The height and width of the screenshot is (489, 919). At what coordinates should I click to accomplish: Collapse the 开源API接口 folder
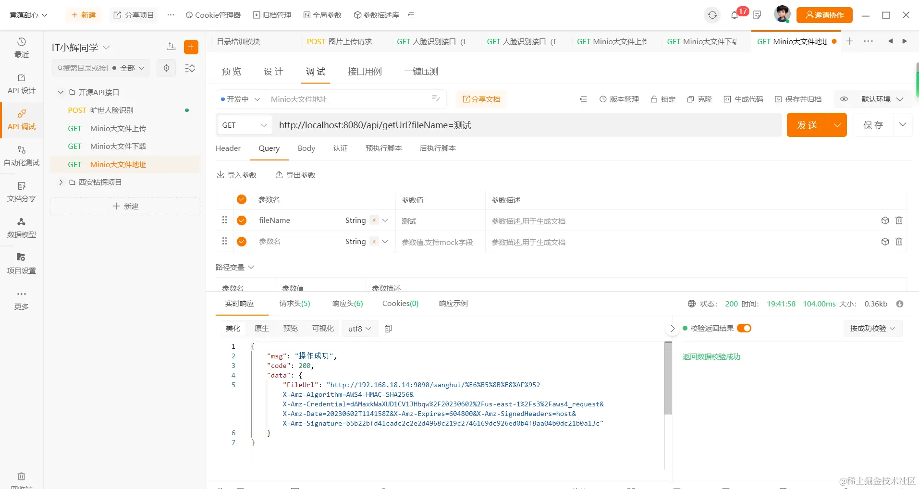click(61, 92)
